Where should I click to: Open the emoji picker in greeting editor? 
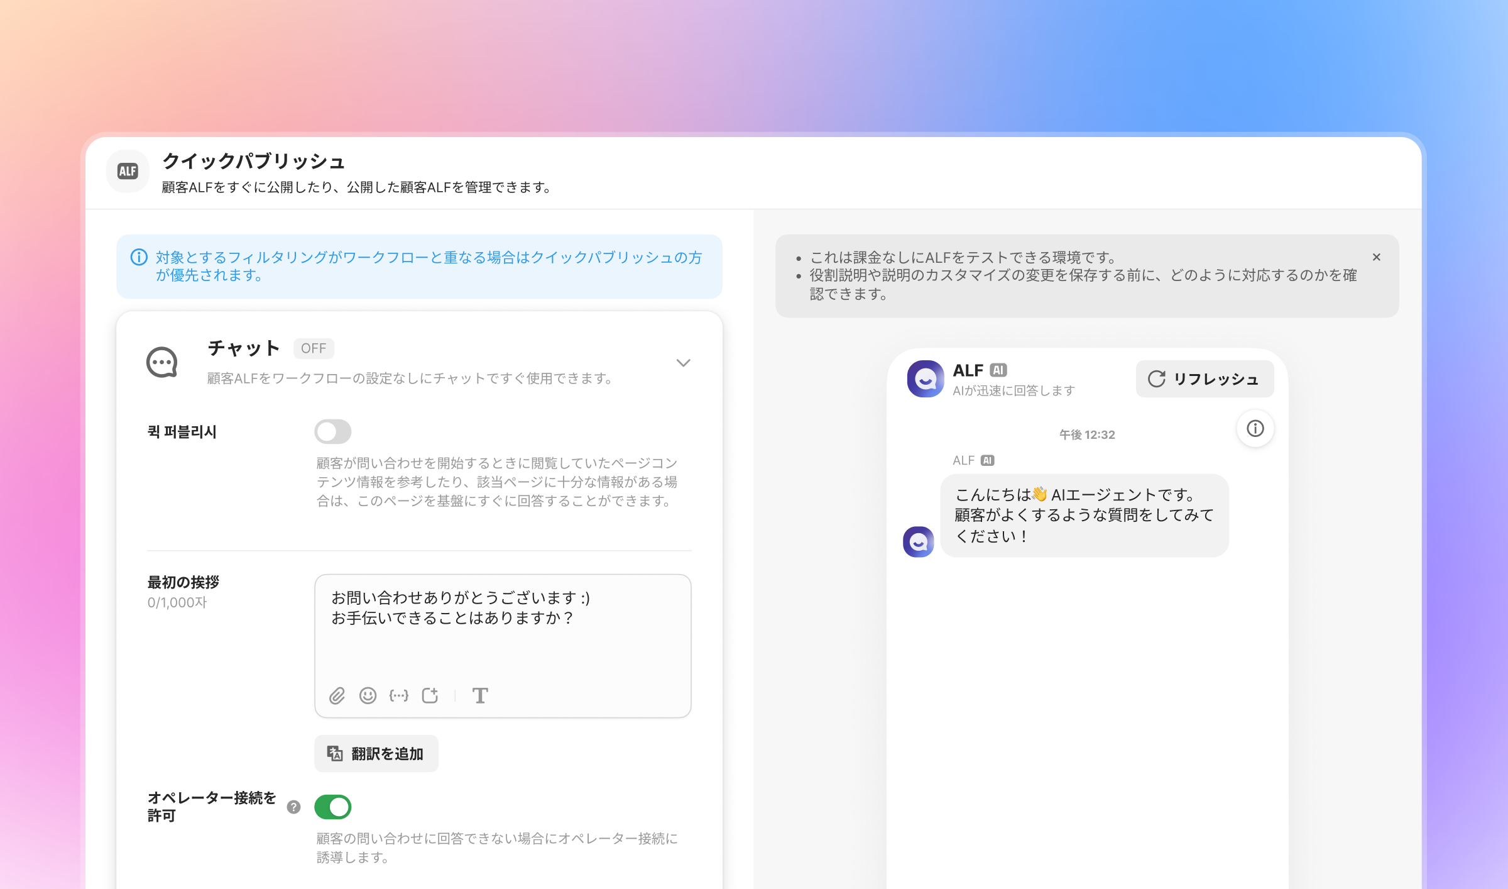pos(368,695)
